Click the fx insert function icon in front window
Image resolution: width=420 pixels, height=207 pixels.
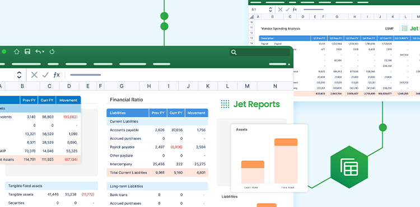(56, 75)
